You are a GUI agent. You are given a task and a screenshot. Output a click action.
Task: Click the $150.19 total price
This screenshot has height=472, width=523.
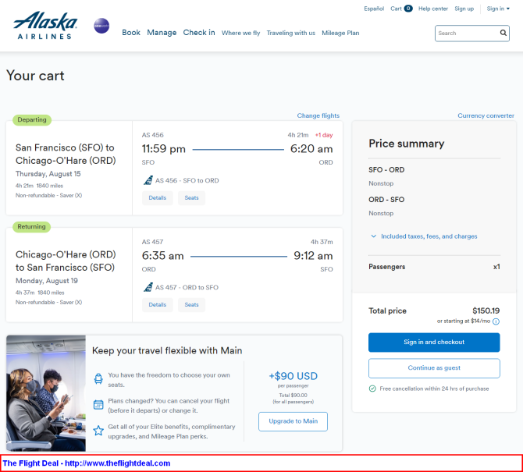click(x=486, y=311)
